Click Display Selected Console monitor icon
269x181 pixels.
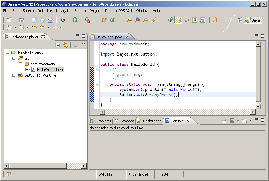click(x=232, y=121)
